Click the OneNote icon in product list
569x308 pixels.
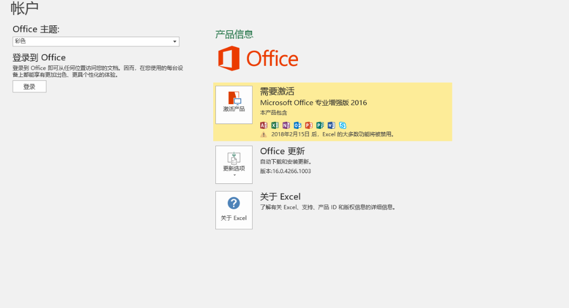286,125
